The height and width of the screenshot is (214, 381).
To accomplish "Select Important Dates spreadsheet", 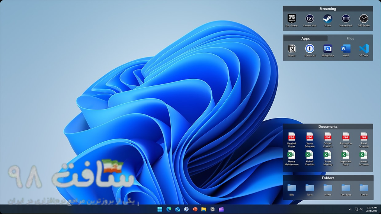I will click(346, 158).
